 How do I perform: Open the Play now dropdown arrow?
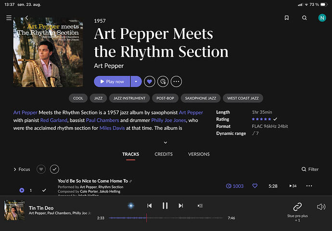(x=136, y=81)
